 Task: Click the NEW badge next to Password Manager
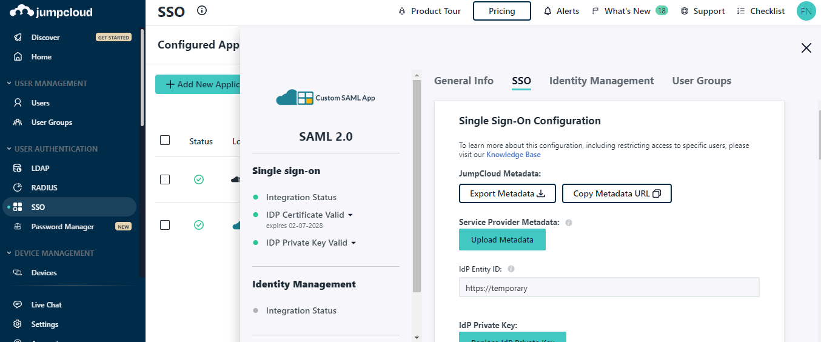click(x=123, y=227)
